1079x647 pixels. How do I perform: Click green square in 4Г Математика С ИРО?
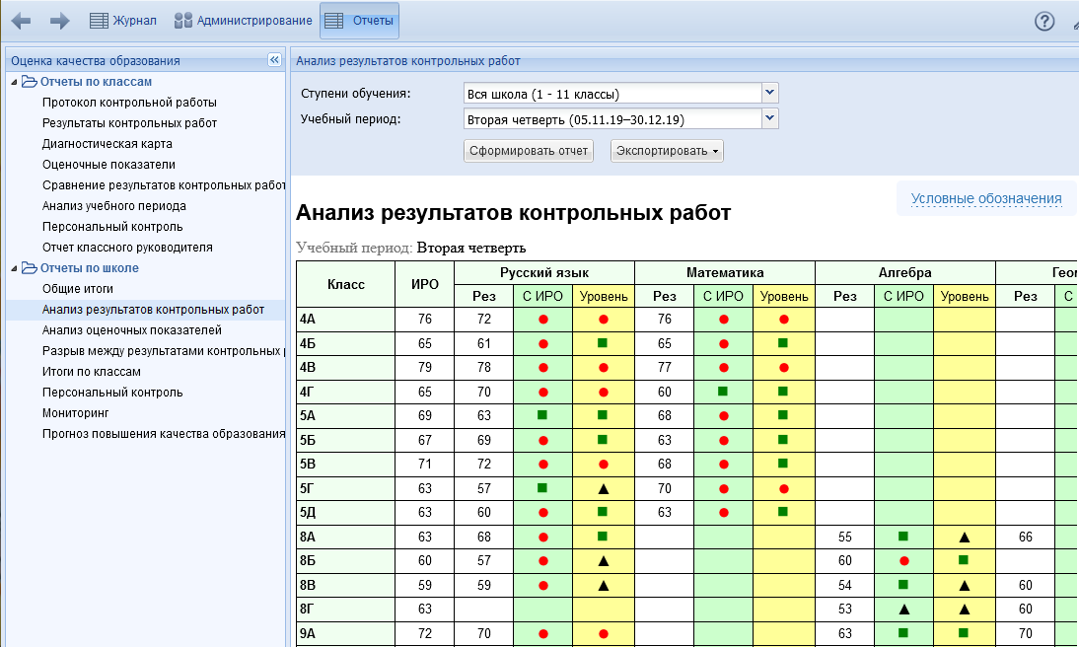click(x=723, y=391)
